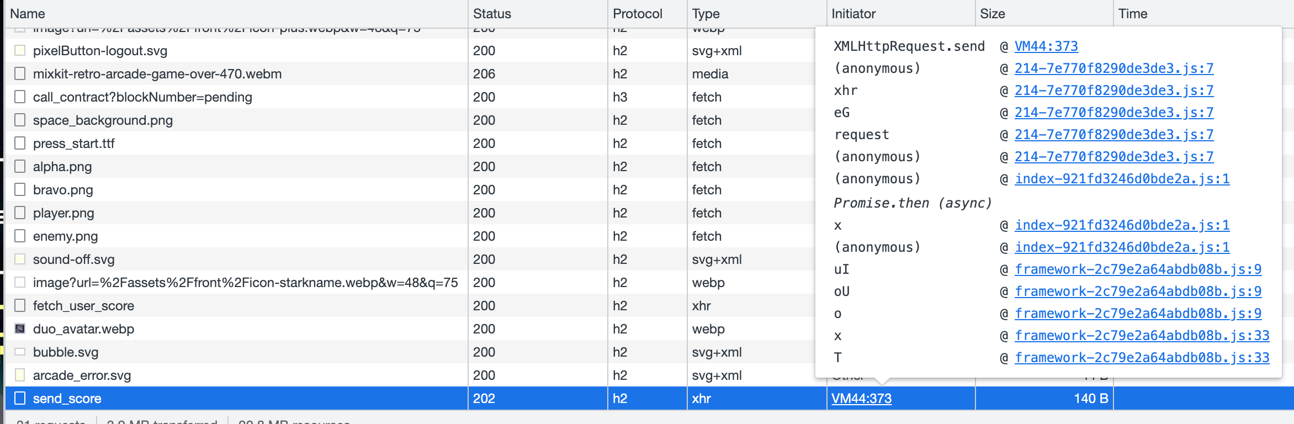Click the bubble.svg file icon
1294x424 pixels.
(20, 352)
